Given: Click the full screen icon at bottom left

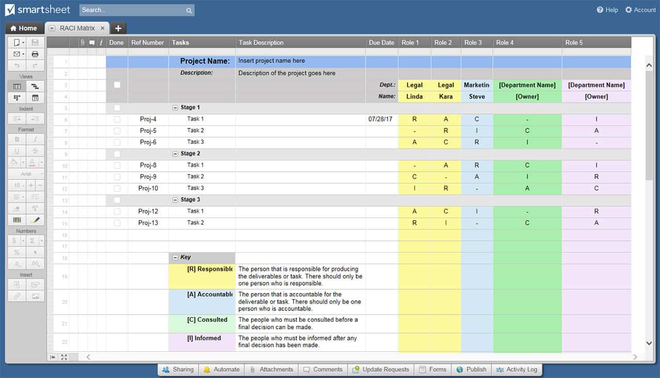Looking at the screenshot, I should click(x=64, y=357).
